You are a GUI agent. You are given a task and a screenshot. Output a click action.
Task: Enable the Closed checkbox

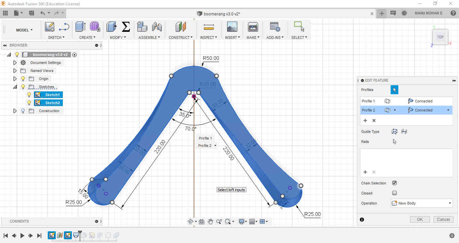click(394, 193)
